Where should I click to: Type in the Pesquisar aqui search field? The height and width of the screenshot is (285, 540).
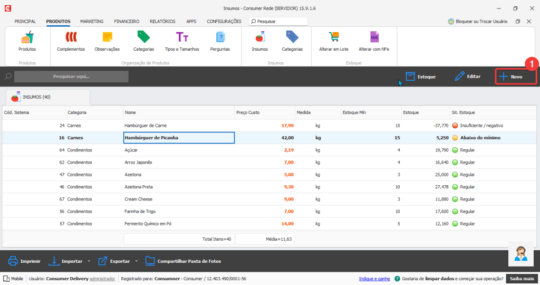coord(71,77)
